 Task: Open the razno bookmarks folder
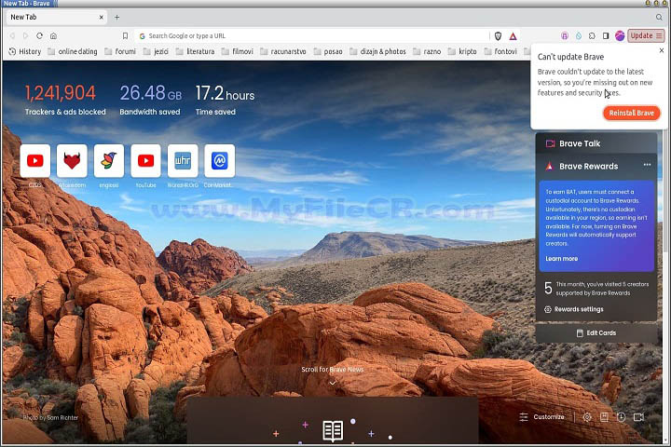point(427,51)
